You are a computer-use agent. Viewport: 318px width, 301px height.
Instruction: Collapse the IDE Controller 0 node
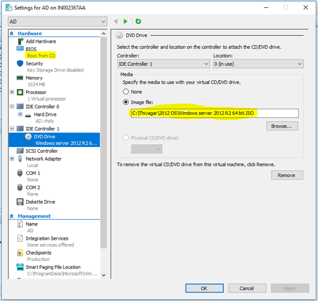(x=12, y=106)
